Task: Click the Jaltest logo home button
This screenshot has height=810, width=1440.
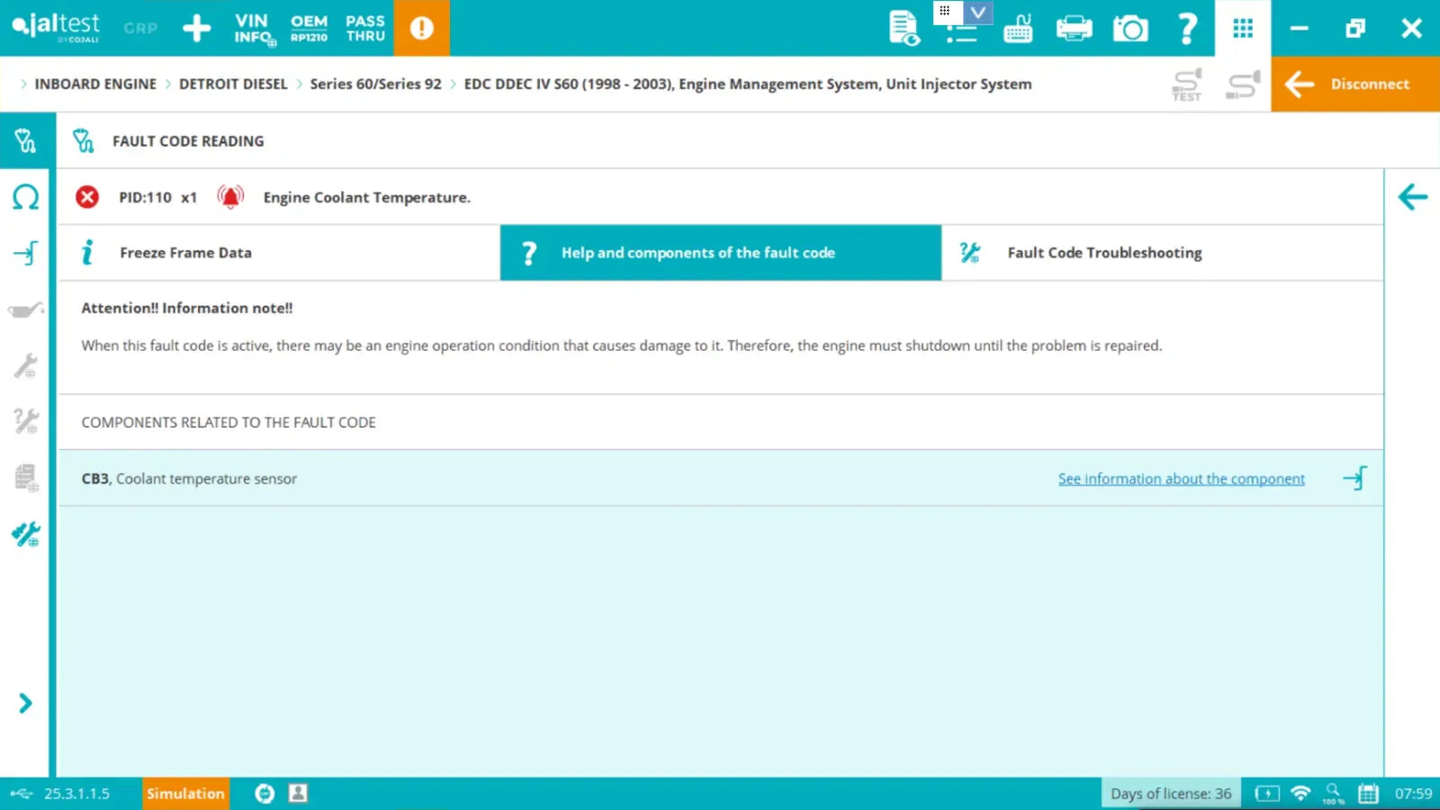Action: coord(56,27)
